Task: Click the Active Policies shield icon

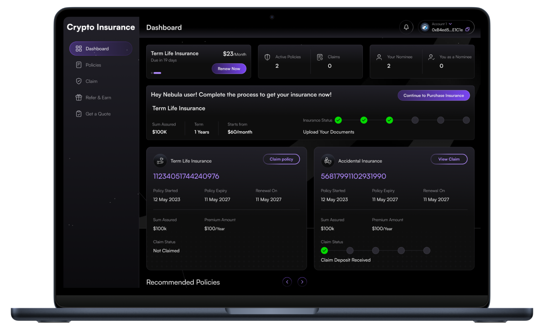Action: (267, 57)
